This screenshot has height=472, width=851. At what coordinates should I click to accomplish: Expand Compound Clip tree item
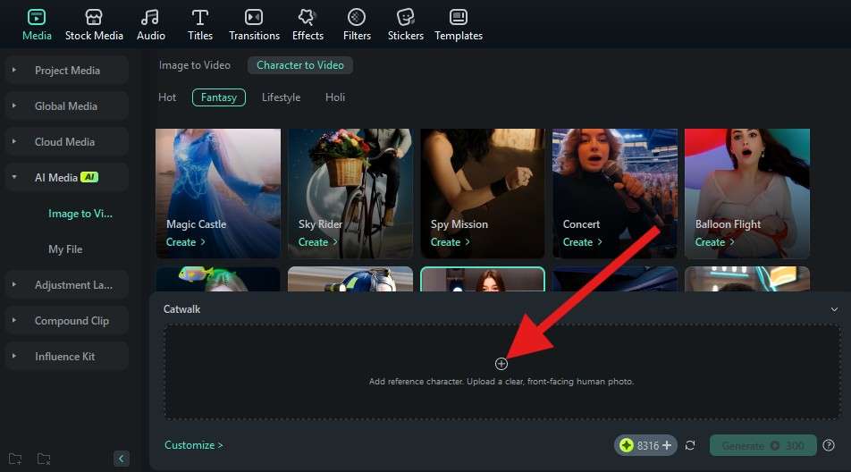click(14, 320)
